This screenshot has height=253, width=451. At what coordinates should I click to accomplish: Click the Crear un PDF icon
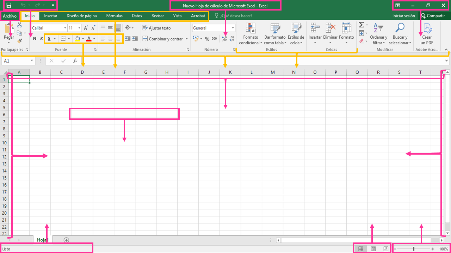point(427,28)
